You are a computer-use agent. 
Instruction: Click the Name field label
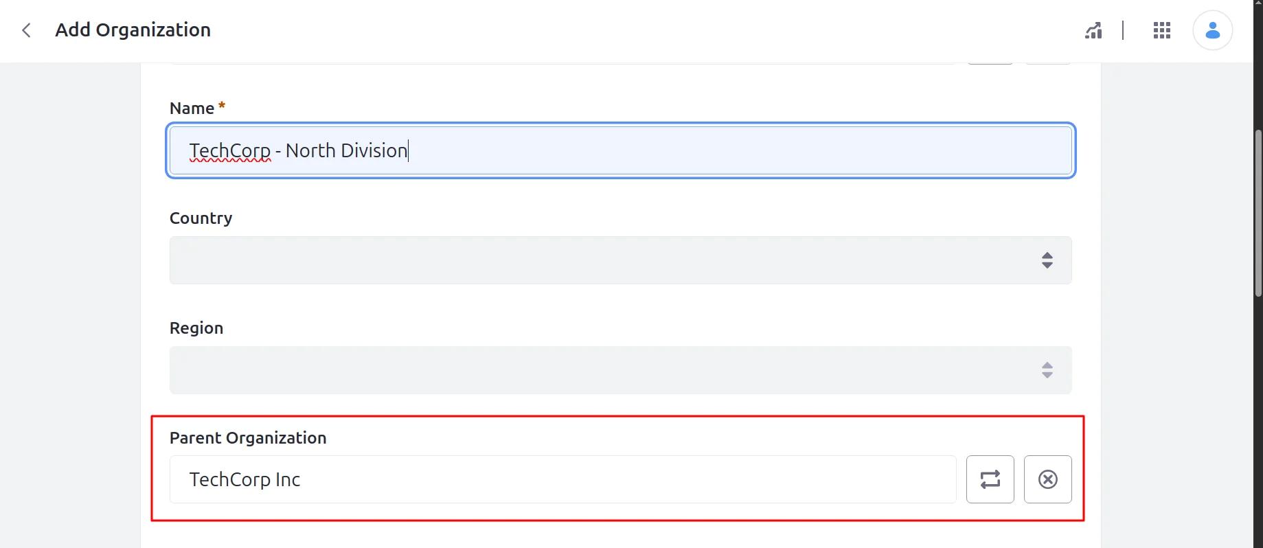click(x=192, y=109)
